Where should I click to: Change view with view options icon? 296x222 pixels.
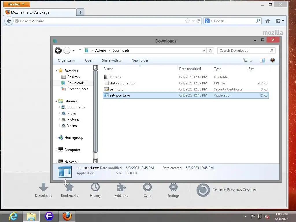click(245, 60)
